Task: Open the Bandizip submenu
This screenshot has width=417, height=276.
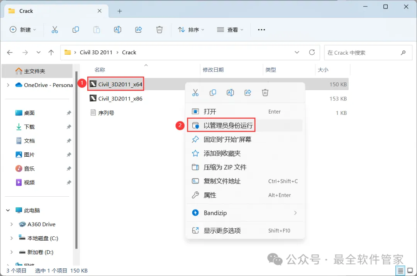Action: pyautogui.click(x=245, y=213)
